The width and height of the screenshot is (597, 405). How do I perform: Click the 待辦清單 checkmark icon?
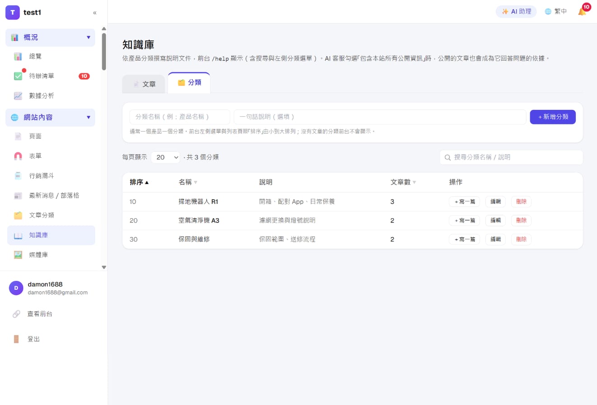point(18,76)
